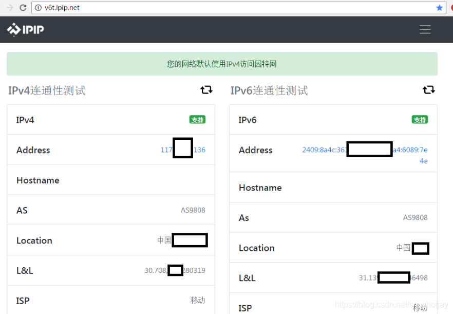Image resolution: width=453 pixels, height=314 pixels.
Task: Reload the page with the refresh icon
Action: point(24,7)
